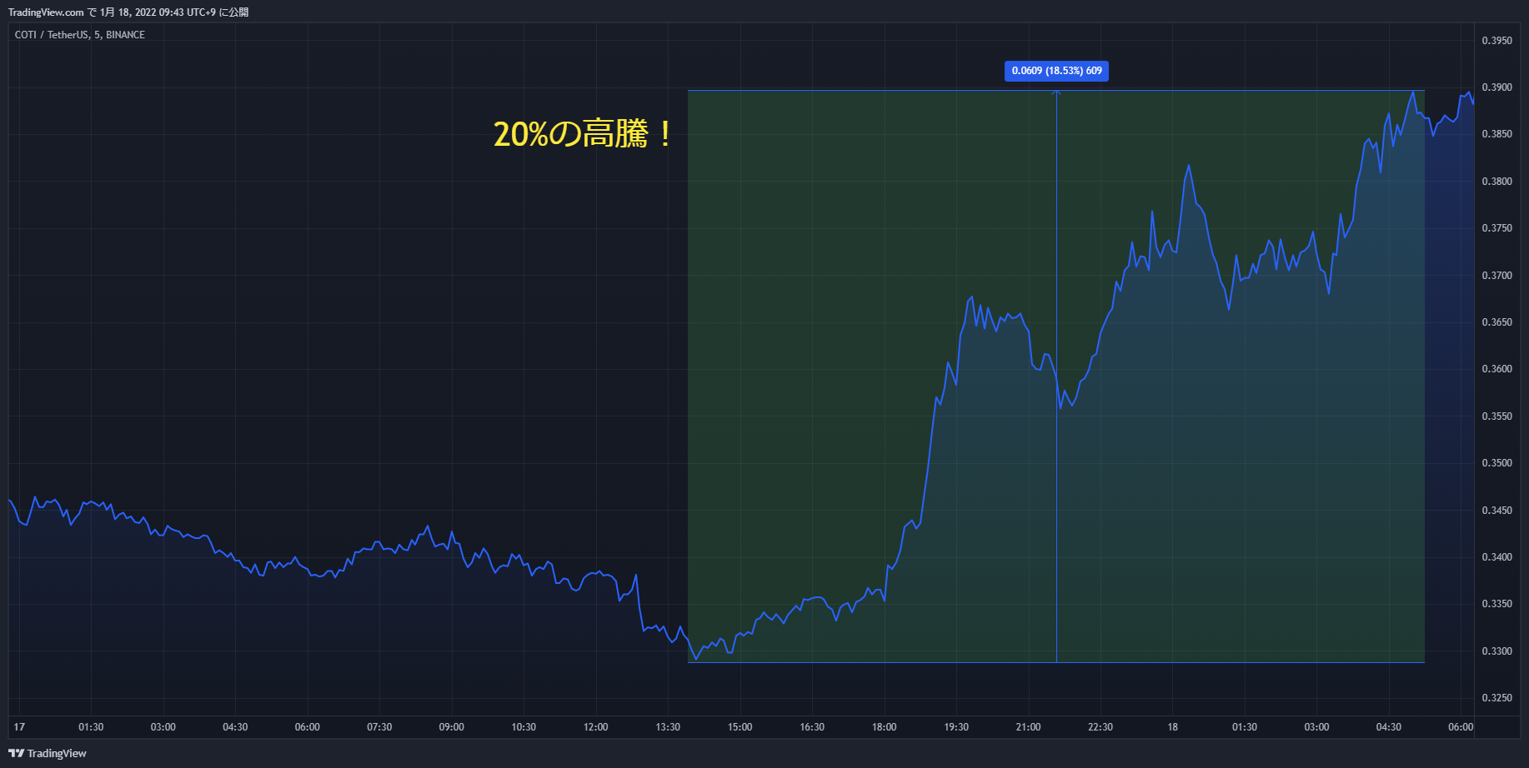Click the first 06:00 time axis label
The height and width of the screenshot is (768, 1529).
pyautogui.click(x=308, y=727)
